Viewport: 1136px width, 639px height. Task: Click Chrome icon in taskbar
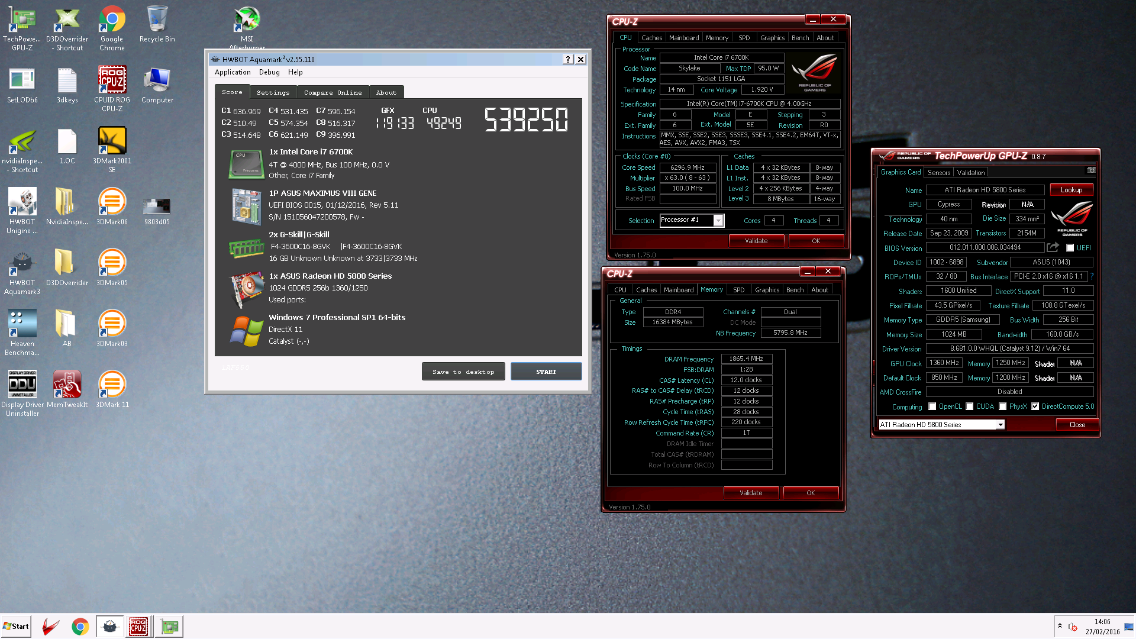pos(80,627)
